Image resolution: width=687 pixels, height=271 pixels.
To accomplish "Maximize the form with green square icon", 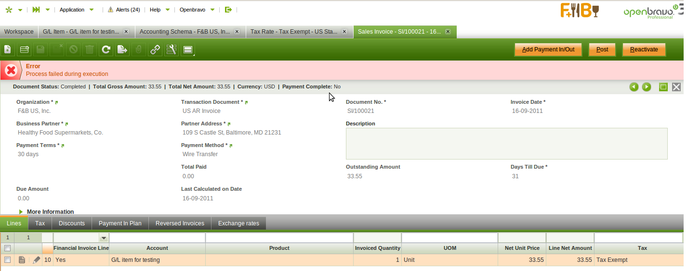I will [663, 87].
